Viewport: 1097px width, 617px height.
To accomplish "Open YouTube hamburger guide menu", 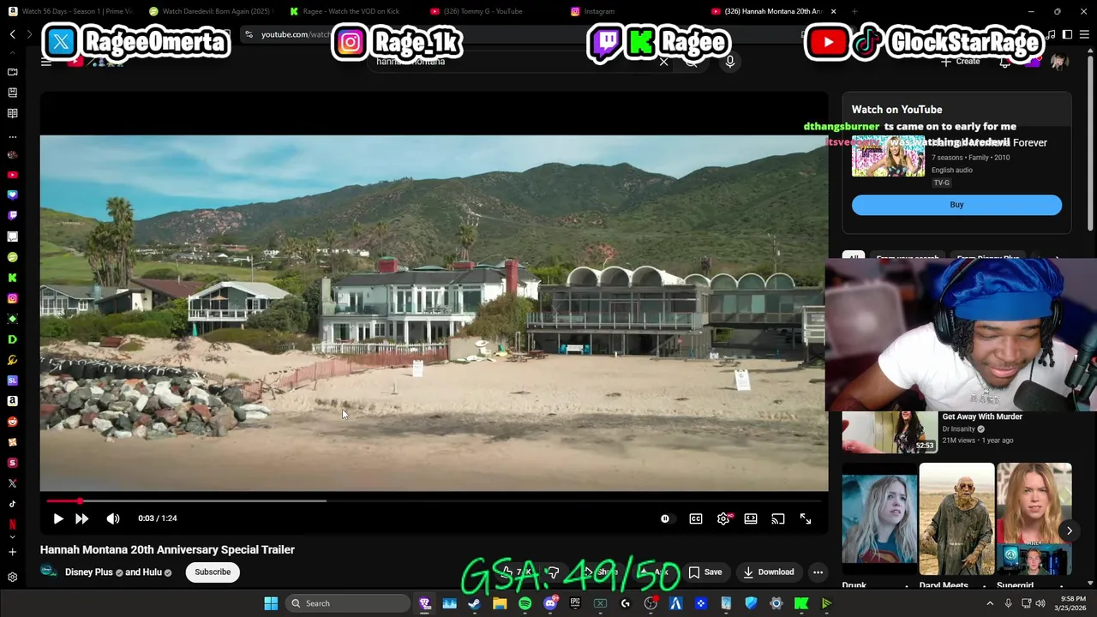I will [46, 62].
